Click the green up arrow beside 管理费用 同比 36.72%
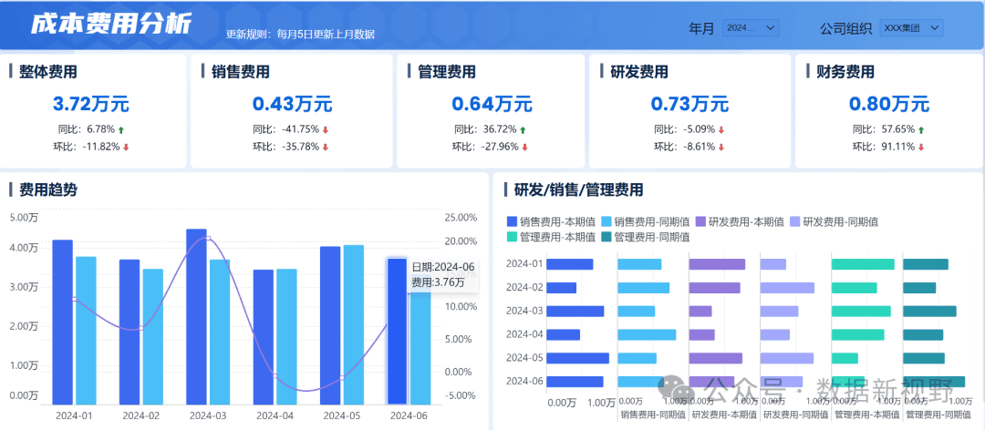 click(523, 130)
